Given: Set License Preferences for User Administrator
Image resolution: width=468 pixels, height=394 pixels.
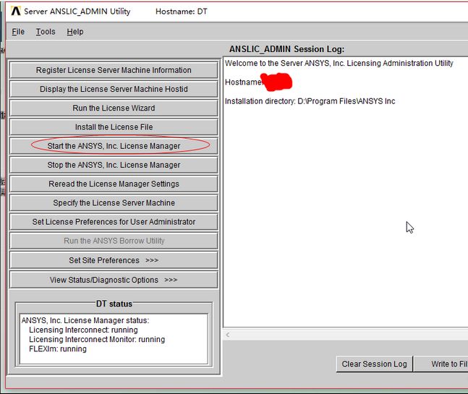Looking at the screenshot, I should [x=114, y=222].
